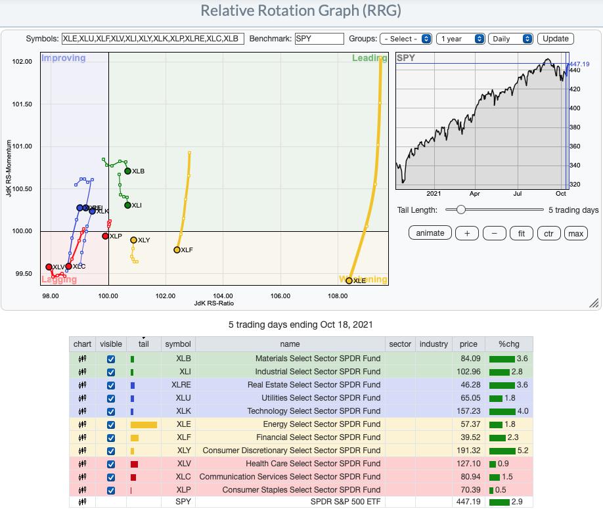Zoom out with the minus button

coord(494,233)
